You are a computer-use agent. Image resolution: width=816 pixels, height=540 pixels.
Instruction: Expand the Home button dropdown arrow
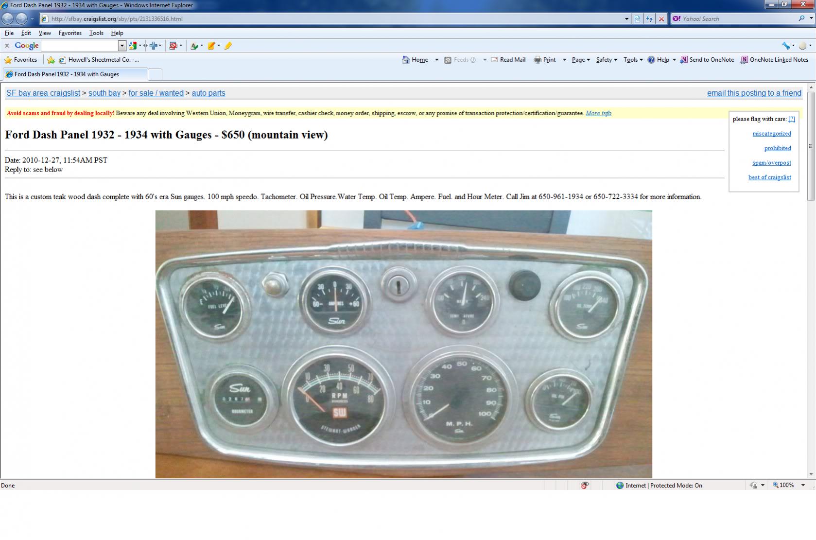pyautogui.click(x=436, y=60)
